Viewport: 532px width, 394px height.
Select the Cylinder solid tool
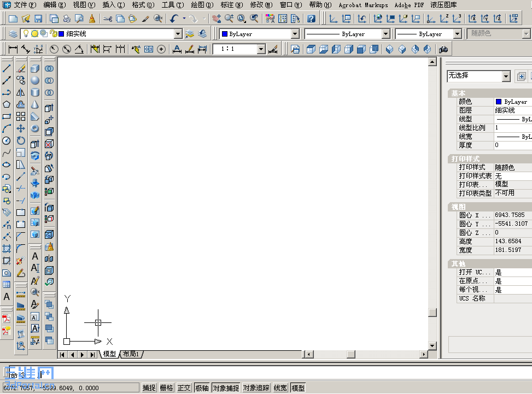coord(35,92)
